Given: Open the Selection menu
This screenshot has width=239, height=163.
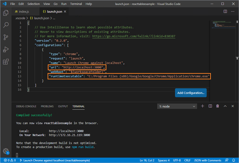Looking at the screenshot, I should click(34, 4).
